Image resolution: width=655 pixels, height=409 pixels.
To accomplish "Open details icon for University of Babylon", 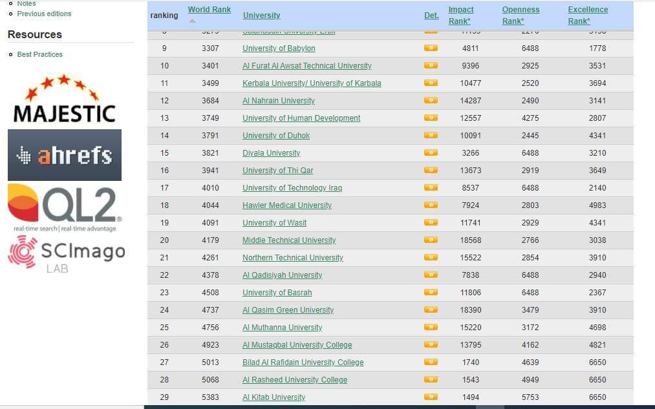I will coord(431,48).
